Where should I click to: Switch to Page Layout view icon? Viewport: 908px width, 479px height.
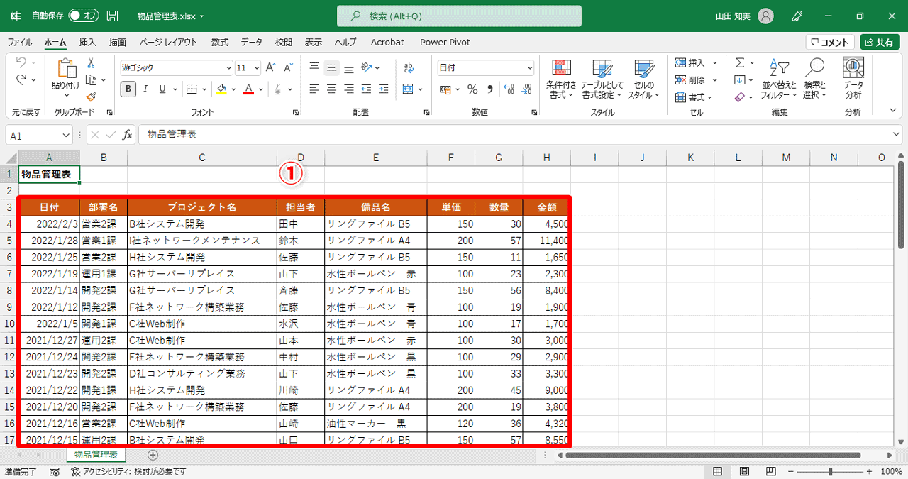(x=744, y=472)
